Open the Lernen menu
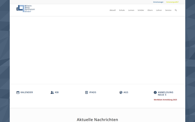 [131, 10]
